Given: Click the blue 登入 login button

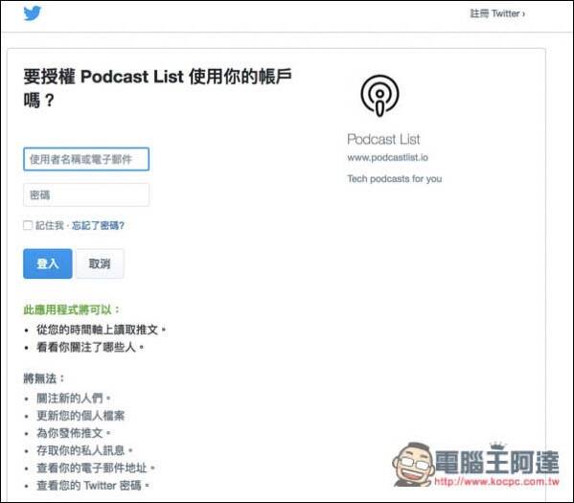Looking at the screenshot, I should point(48,263).
